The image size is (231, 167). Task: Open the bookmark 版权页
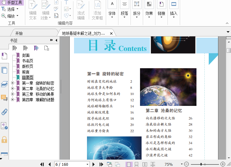tap(27, 66)
